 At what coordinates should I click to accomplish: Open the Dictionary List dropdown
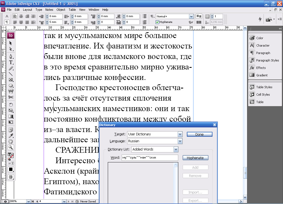(x=176, y=149)
